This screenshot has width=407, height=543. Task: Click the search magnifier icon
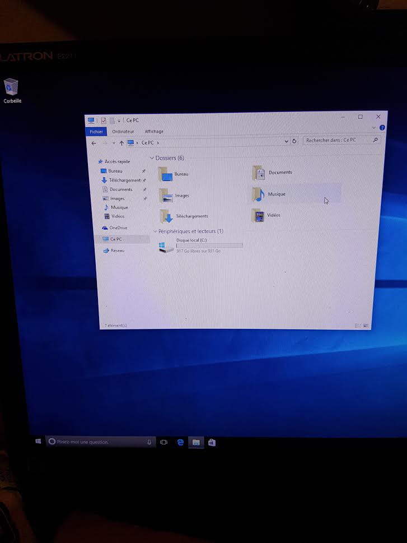tap(376, 140)
